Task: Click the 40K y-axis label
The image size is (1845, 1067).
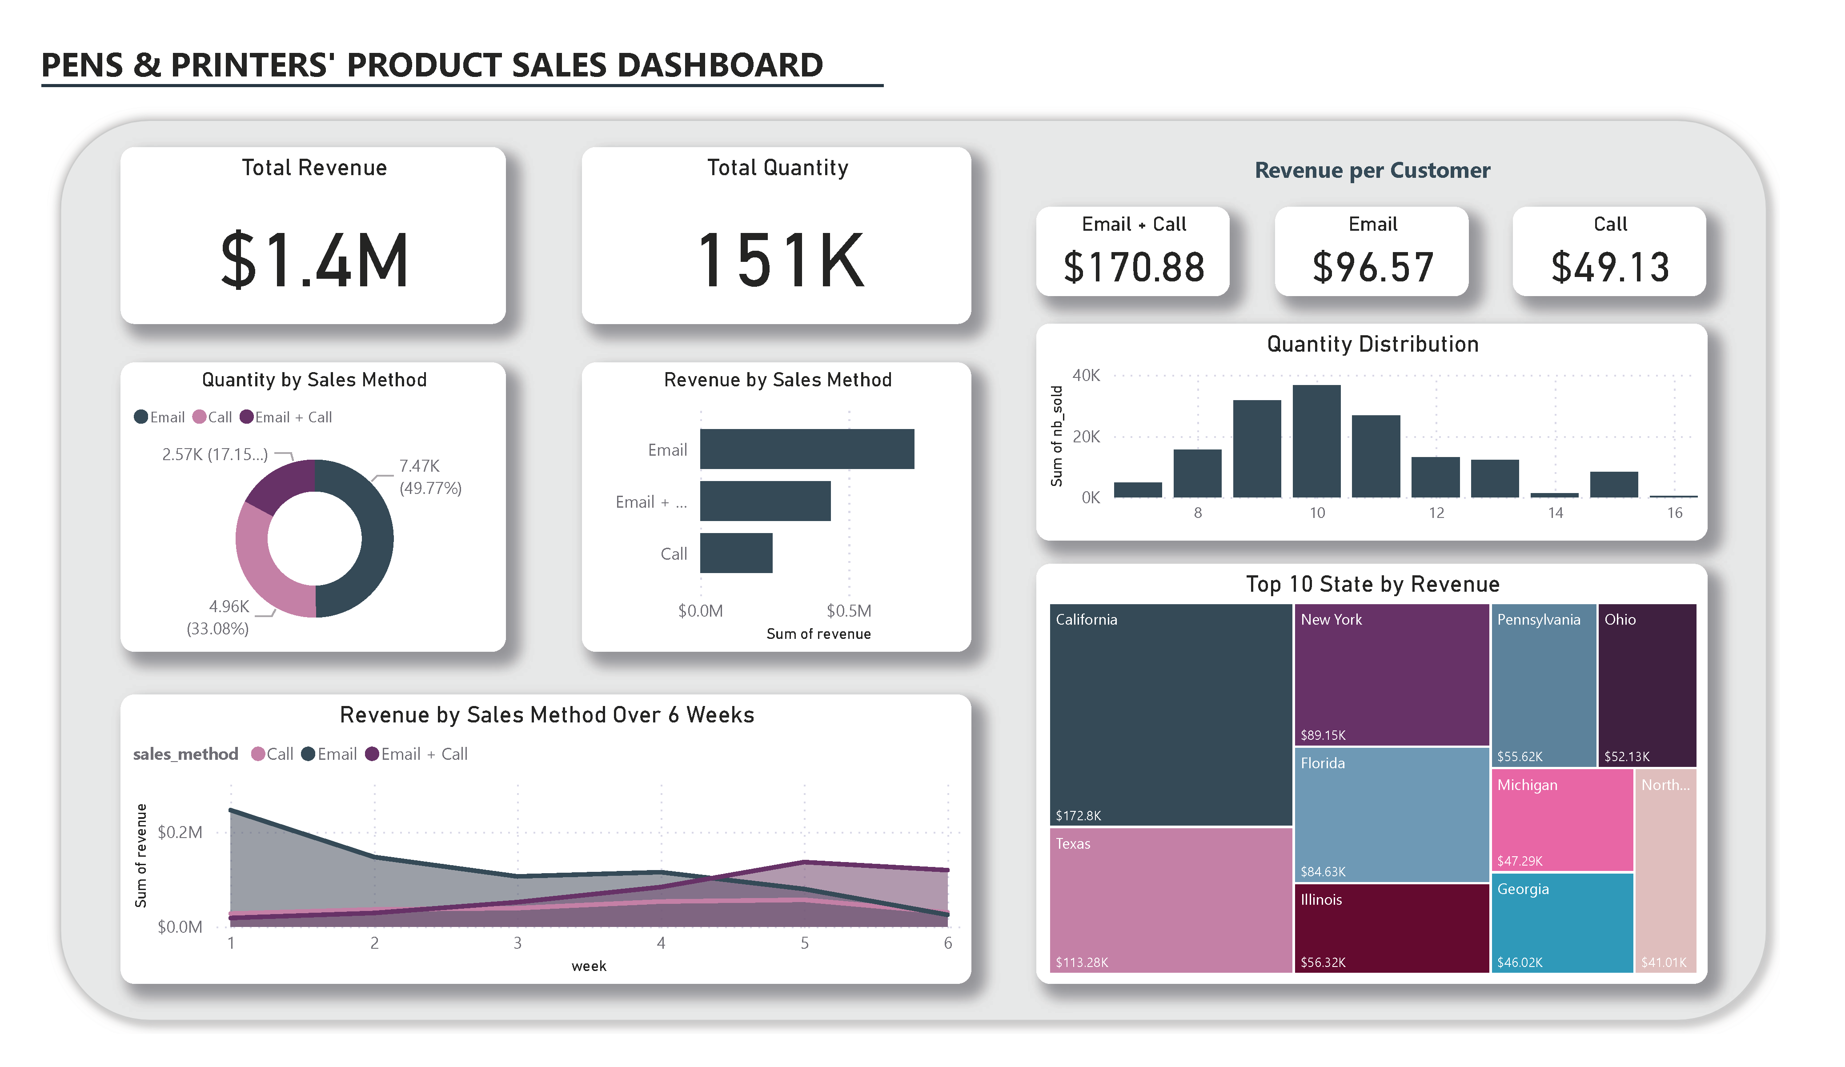Action: click(x=1087, y=376)
